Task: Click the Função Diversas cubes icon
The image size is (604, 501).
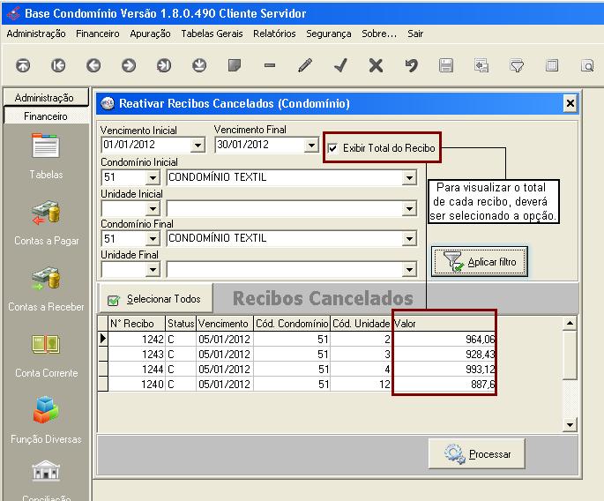Action: [46, 411]
